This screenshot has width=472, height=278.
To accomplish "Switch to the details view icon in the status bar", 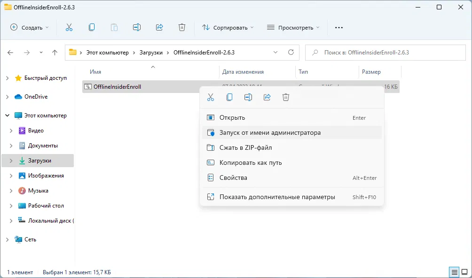I will pyautogui.click(x=454, y=272).
